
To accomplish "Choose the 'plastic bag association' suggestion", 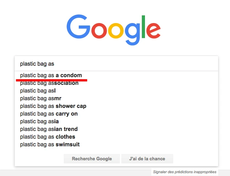I will 49,83.
